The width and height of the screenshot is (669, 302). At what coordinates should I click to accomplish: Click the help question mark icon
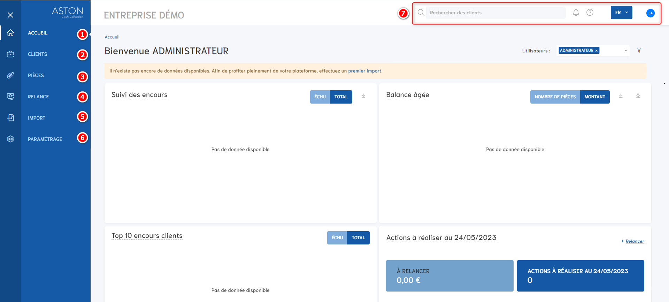[590, 13]
